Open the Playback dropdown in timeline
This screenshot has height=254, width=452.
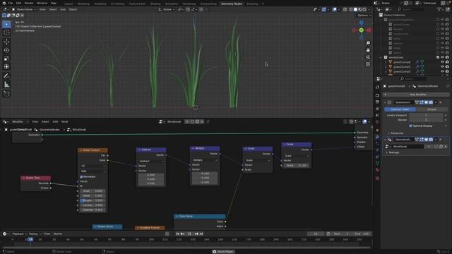(x=19, y=234)
